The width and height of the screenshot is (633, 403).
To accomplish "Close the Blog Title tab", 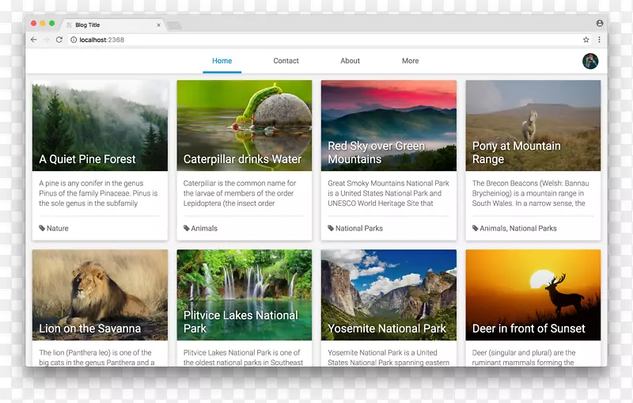I will click(158, 25).
